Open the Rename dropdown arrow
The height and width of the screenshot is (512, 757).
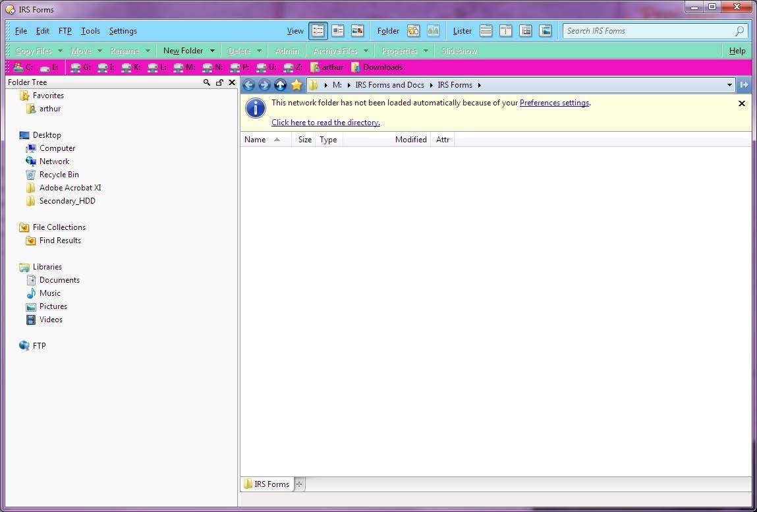148,51
